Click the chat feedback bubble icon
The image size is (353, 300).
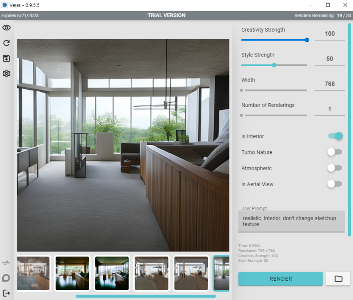(x=6, y=278)
